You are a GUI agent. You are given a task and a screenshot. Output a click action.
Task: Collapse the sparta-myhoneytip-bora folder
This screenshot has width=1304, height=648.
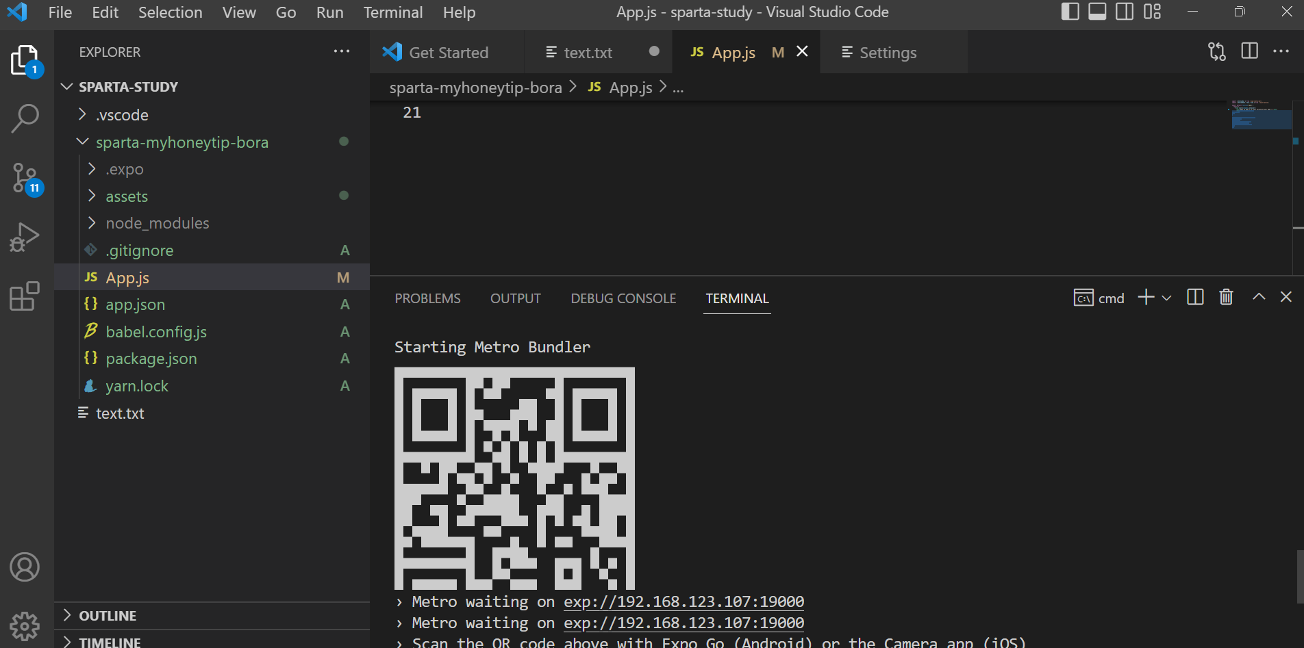(82, 142)
